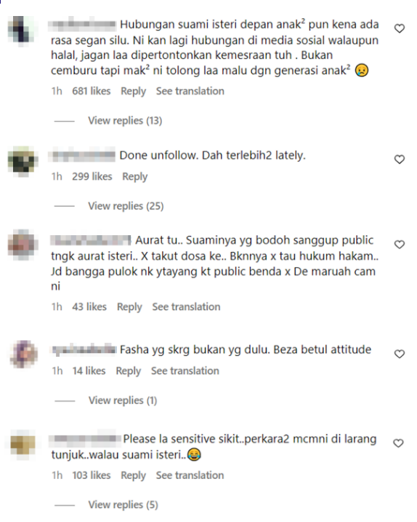Screen dimensions: 417x522
Task: Like the 'Fasha yg skrg' comment
Action: [400, 354]
